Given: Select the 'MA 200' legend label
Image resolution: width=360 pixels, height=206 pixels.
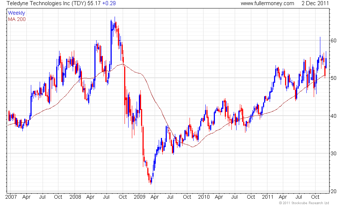Looking at the screenshot, I should (17, 19).
